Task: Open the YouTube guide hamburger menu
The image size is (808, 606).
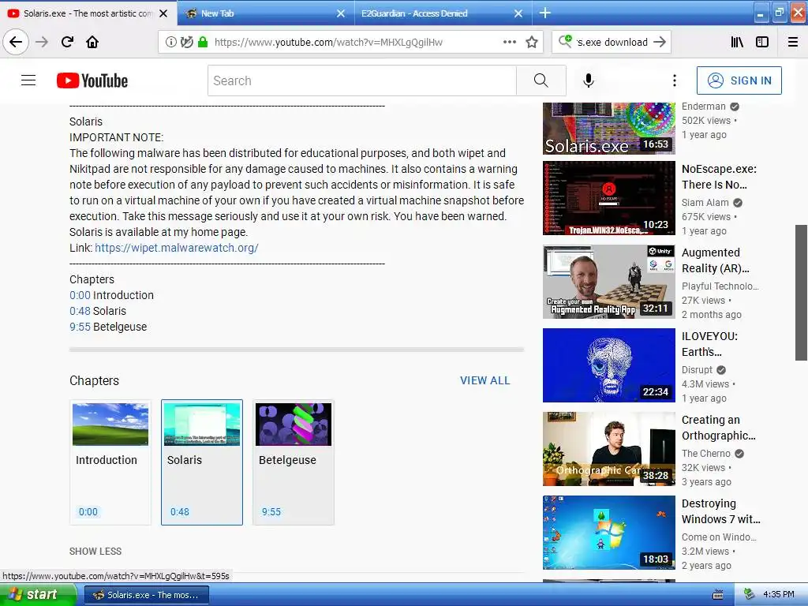Action: click(28, 80)
